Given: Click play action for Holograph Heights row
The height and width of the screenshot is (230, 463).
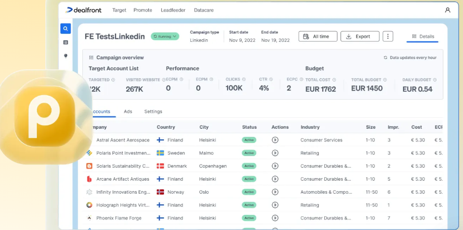Looking at the screenshot, I should (275, 205).
